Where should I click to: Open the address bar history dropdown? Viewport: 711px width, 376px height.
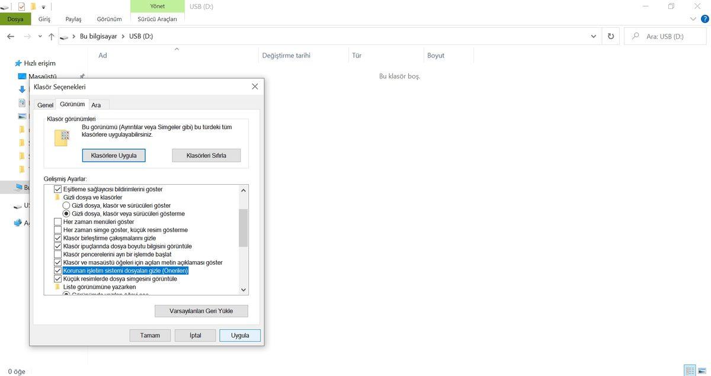(594, 37)
